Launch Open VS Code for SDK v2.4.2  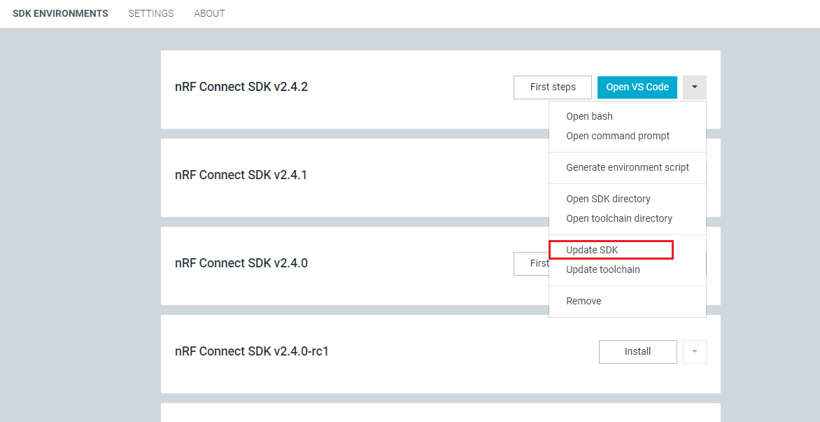click(x=637, y=87)
